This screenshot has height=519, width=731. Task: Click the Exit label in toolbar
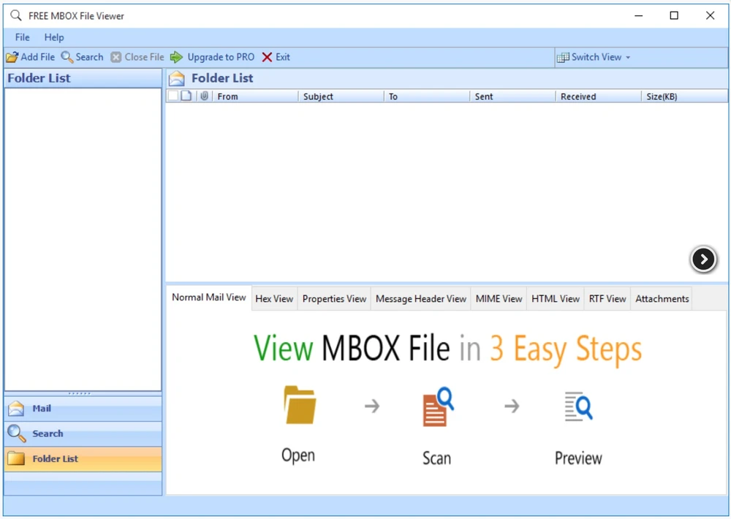[282, 57]
